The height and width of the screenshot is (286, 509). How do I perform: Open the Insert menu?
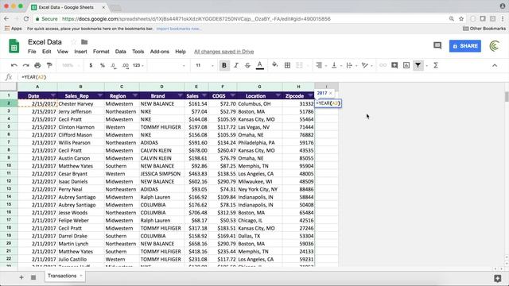tap(80, 52)
